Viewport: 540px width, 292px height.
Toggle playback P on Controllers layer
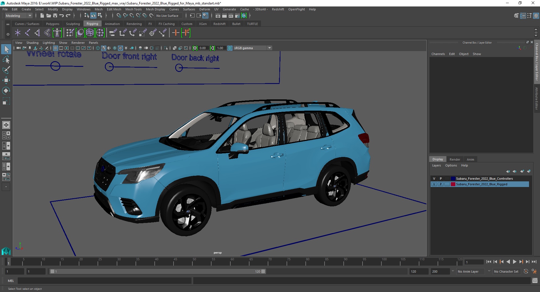tap(441, 179)
